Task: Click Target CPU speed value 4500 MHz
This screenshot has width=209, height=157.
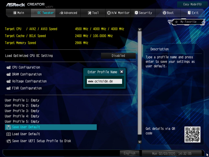Action: pos(82,29)
